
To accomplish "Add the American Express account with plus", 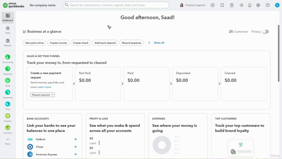I will click(75, 154).
